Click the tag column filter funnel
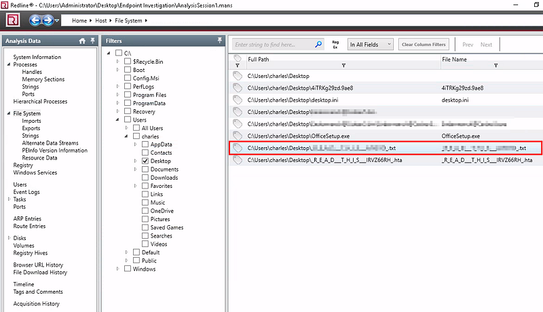The width and height of the screenshot is (543, 312). pyautogui.click(x=237, y=65)
